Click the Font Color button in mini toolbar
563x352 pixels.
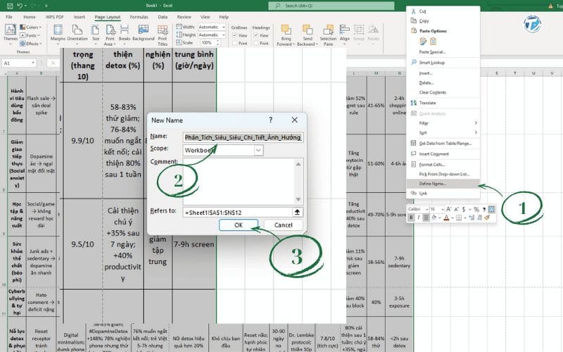tap(446, 218)
